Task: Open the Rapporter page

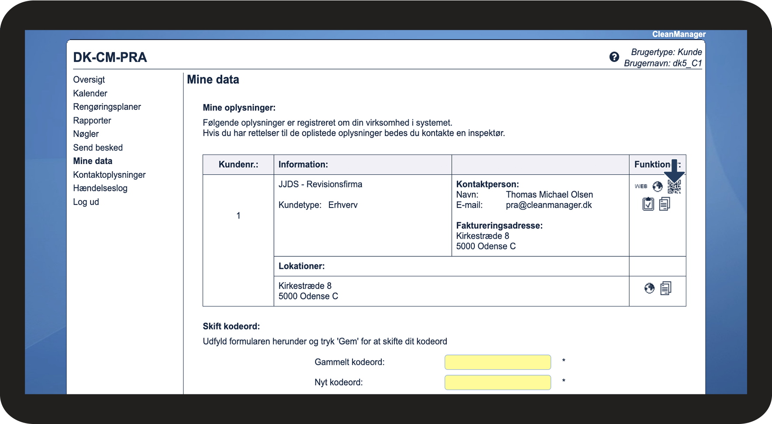Action: point(92,121)
